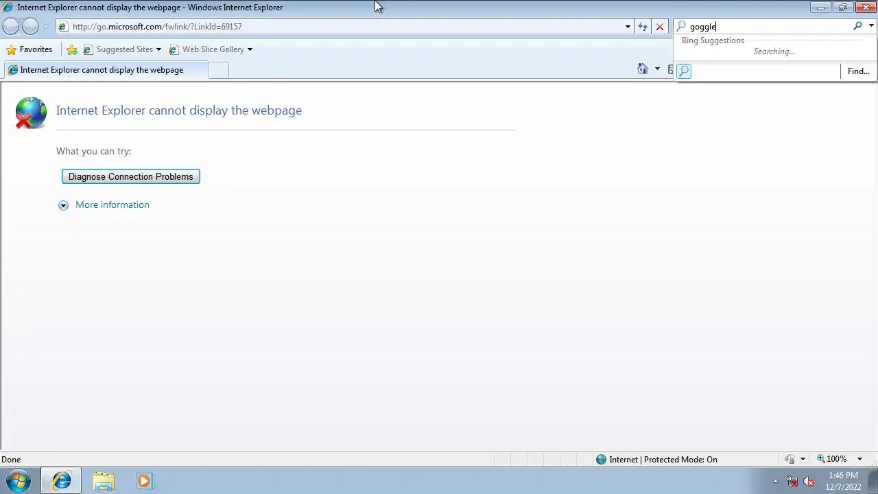
Task: Expand the Suggested Sites dropdown arrow
Action: tap(158, 49)
